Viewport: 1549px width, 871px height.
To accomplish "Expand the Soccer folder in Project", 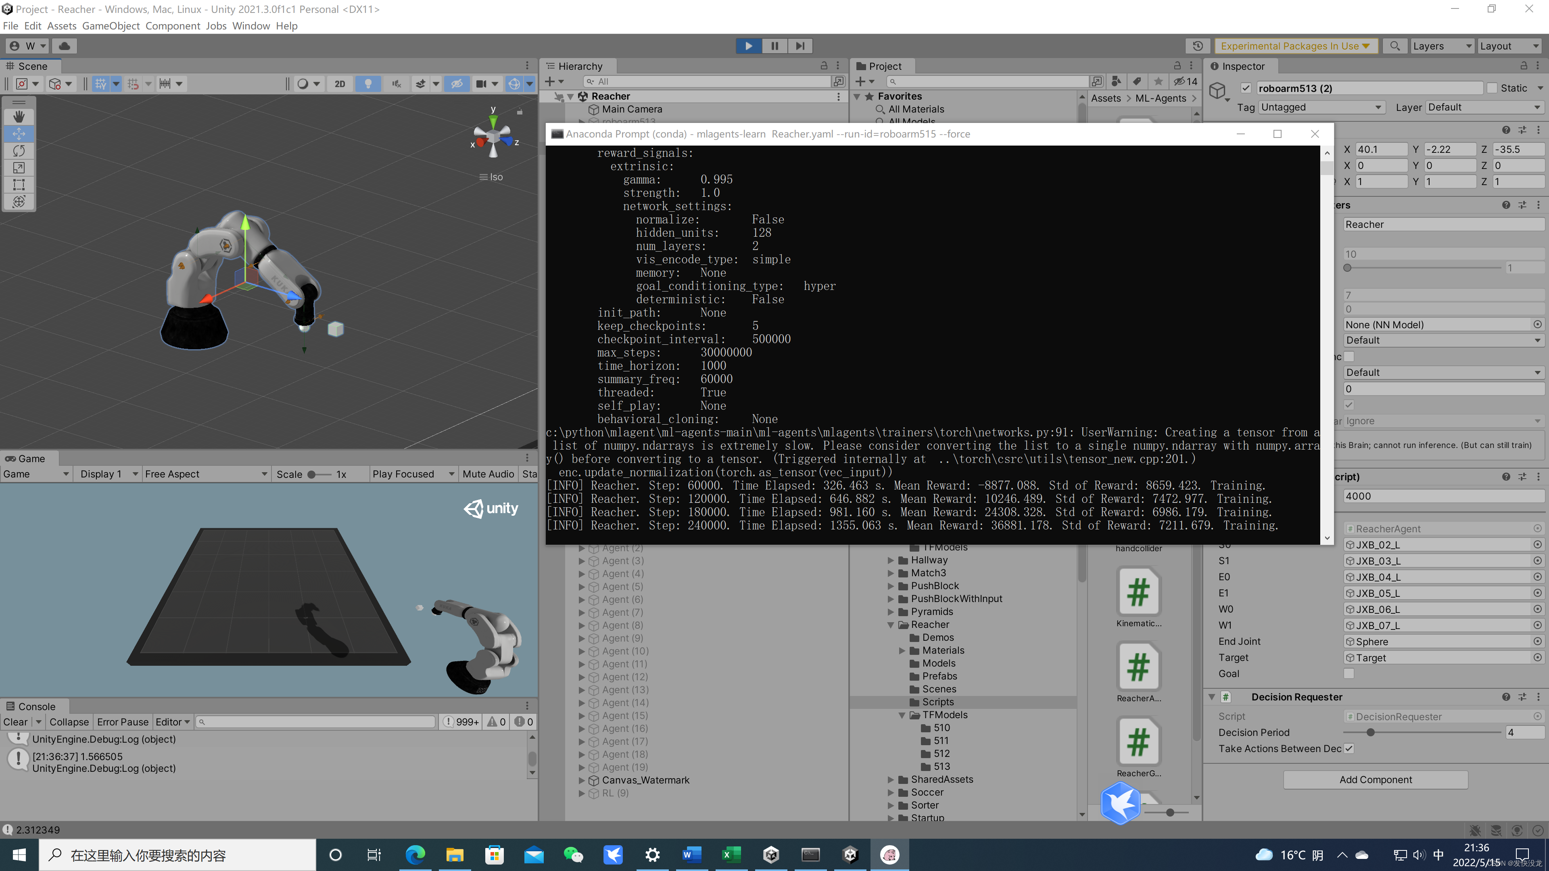I will (891, 792).
